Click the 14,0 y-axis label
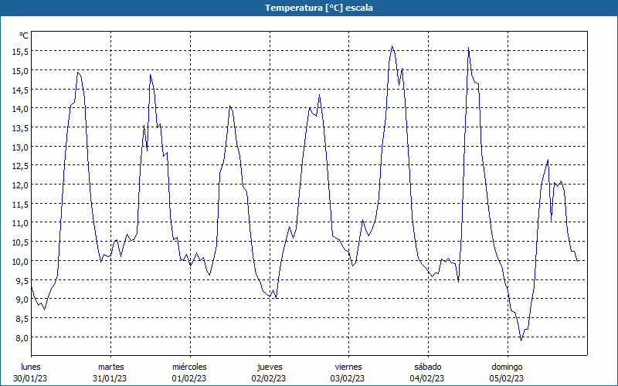The height and width of the screenshot is (386, 618). (x=20, y=109)
